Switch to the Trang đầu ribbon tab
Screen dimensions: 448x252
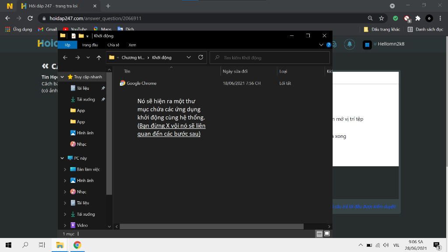pyautogui.click(x=90, y=45)
